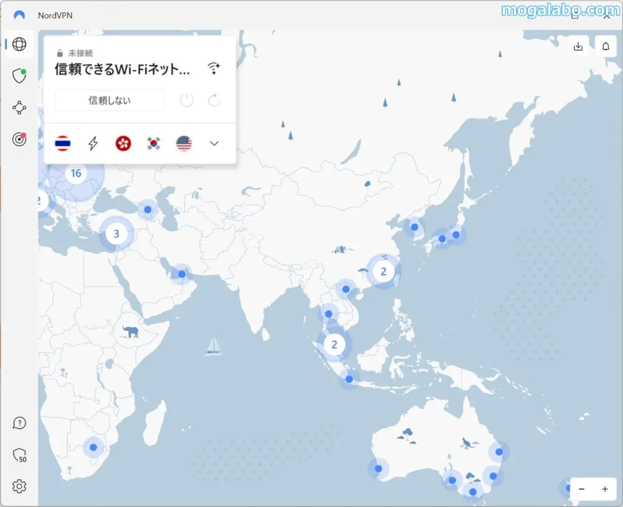The image size is (623, 507).
Task: Open the notifications bell icon
Action: pos(606,46)
